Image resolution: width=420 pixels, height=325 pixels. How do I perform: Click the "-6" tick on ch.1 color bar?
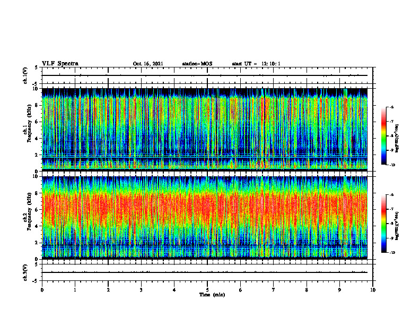[391, 107]
